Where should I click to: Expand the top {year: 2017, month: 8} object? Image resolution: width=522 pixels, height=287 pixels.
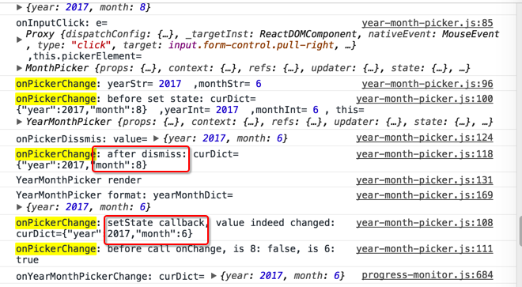pos(19,7)
